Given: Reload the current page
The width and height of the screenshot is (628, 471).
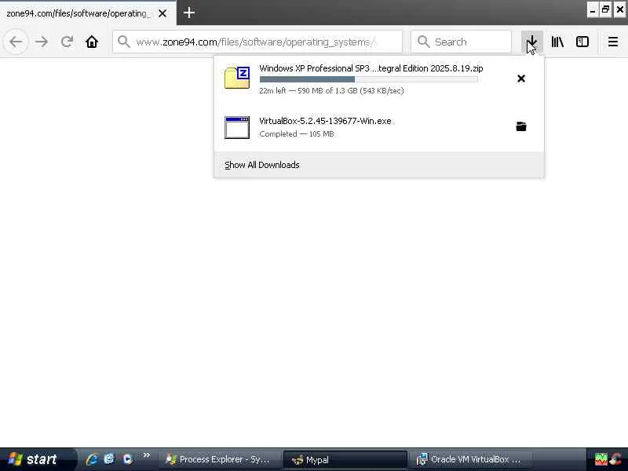Looking at the screenshot, I should [67, 42].
